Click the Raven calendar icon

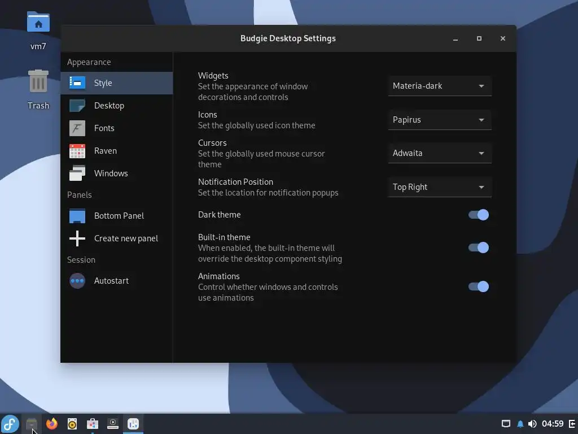pos(77,151)
